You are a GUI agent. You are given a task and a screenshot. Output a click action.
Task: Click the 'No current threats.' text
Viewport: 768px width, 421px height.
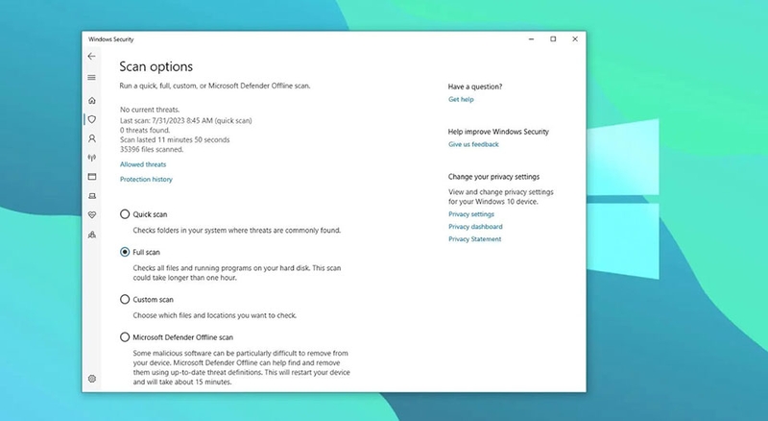coord(150,110)
